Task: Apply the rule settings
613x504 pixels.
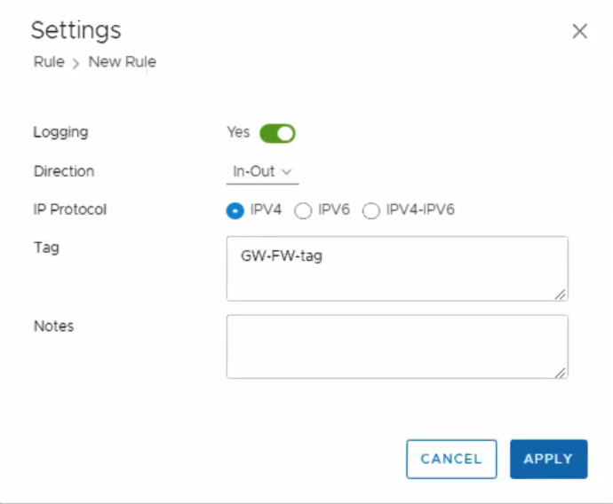Action: pos(548,459)
